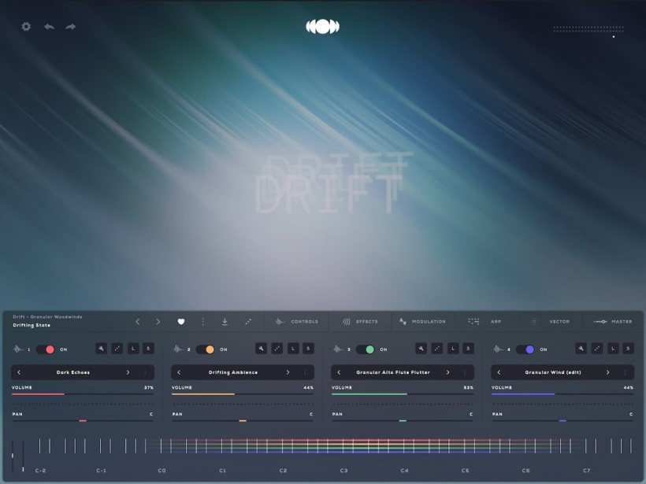Next sound after Granular Wind (edit)
The height and width of the screenshot is (484, 646).
(x=607, y=372)
